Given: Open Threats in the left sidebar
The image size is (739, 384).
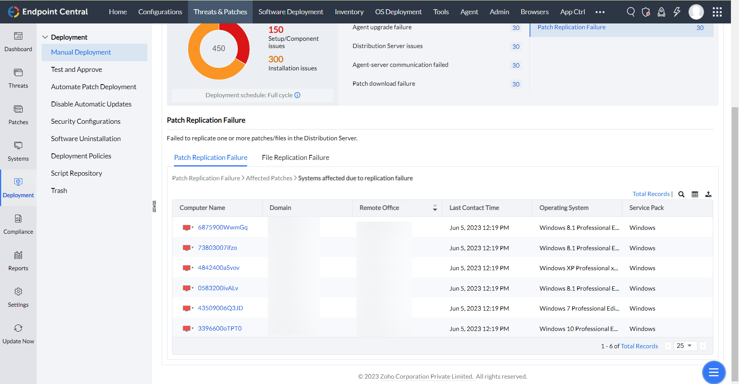Looking at the screenshot, I should [x=18, y=78].
